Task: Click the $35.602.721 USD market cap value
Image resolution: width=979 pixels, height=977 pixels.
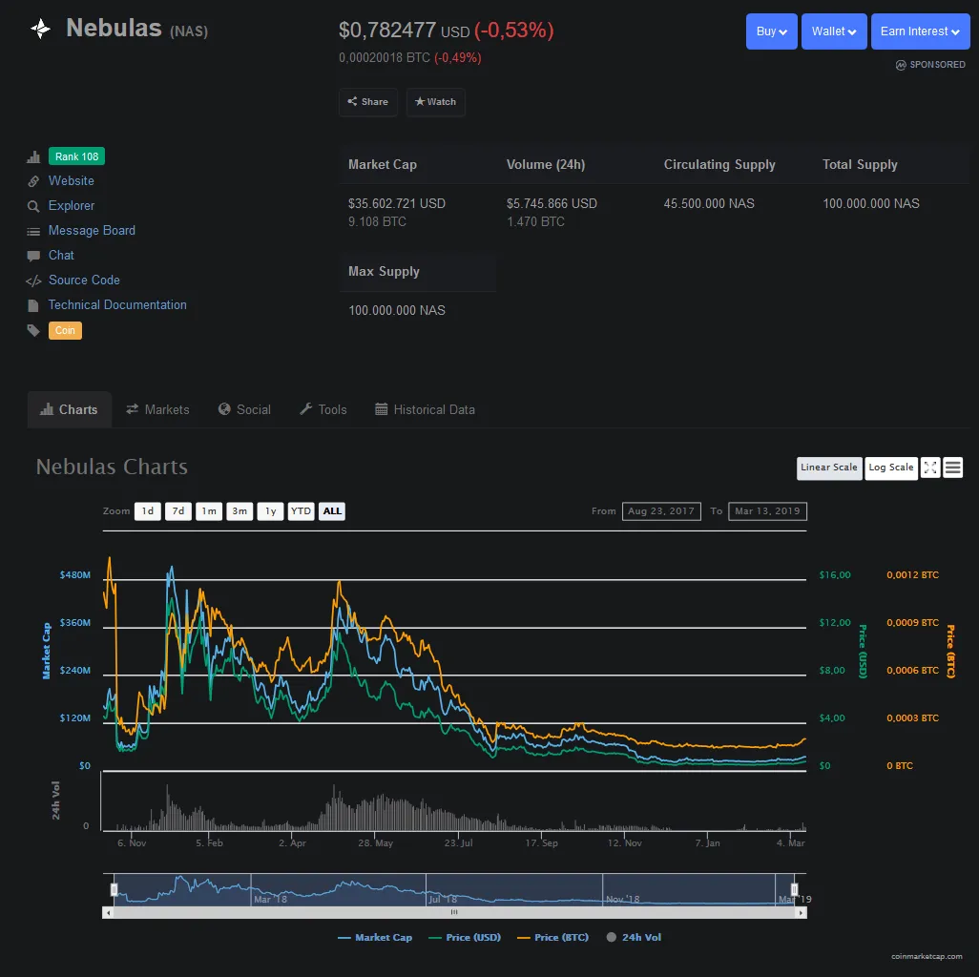Action: tap(397, 203)
